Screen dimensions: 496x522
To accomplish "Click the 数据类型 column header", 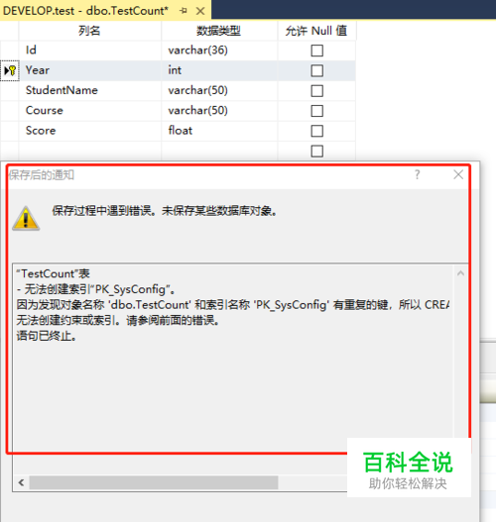I will click(x=219, y=31).
